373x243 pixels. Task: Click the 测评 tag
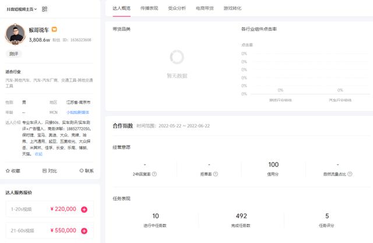coord(13,54)
